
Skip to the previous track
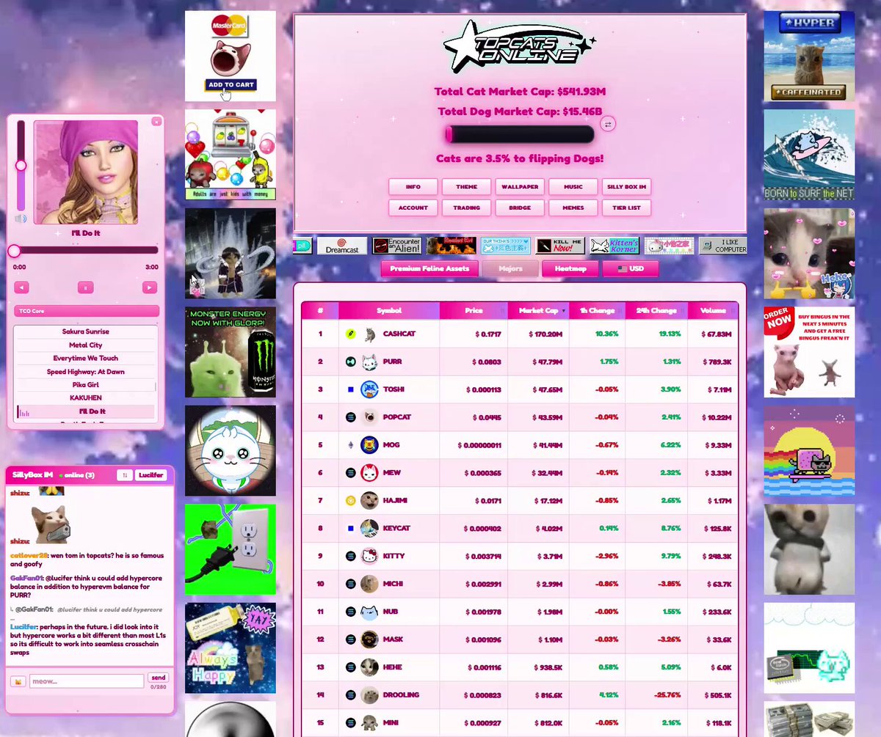coord(21,287)
